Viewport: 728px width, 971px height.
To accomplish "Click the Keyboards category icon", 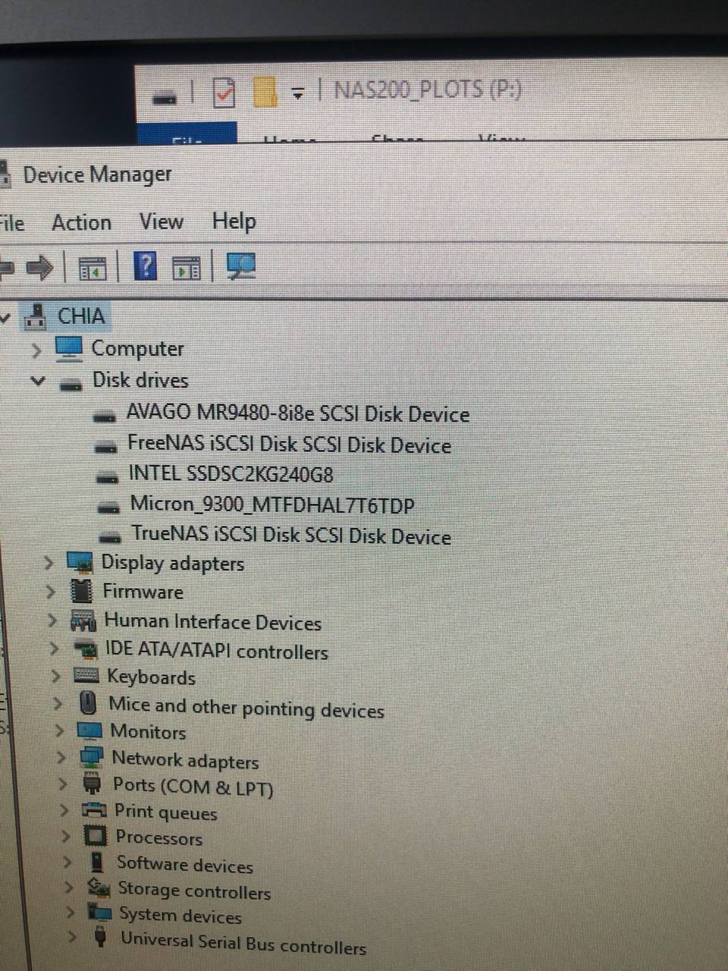I will pos(86,675).
